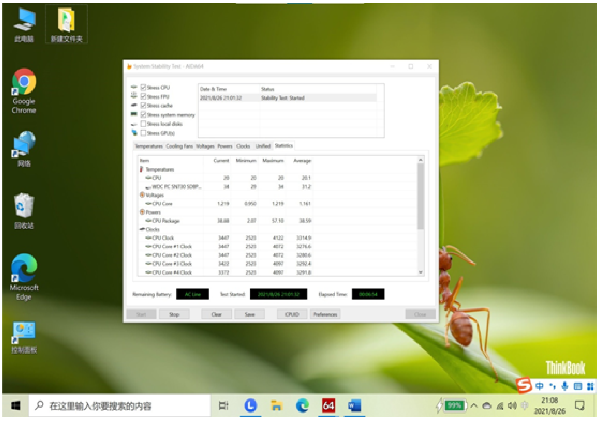Uncheck Stress CPU

tap(143, 88)
